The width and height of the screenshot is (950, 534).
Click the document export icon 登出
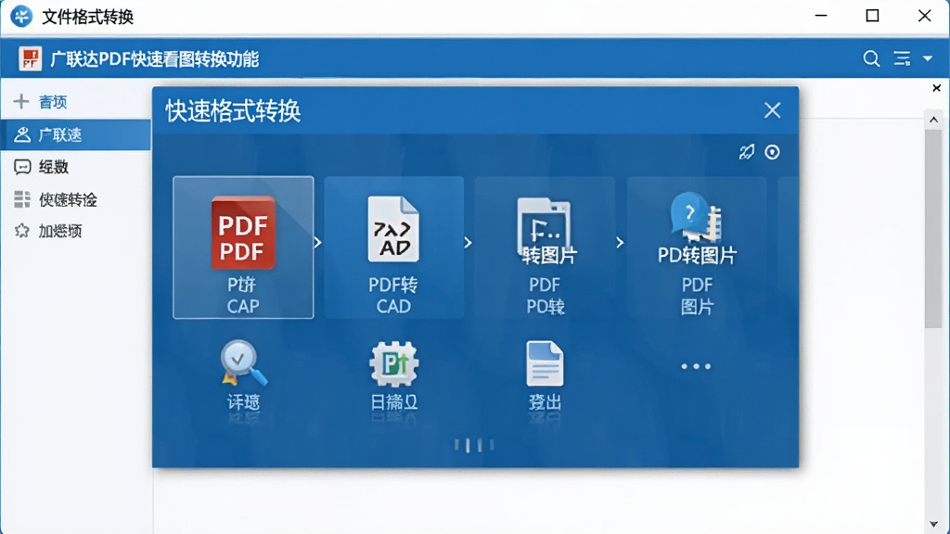point(545,363)
